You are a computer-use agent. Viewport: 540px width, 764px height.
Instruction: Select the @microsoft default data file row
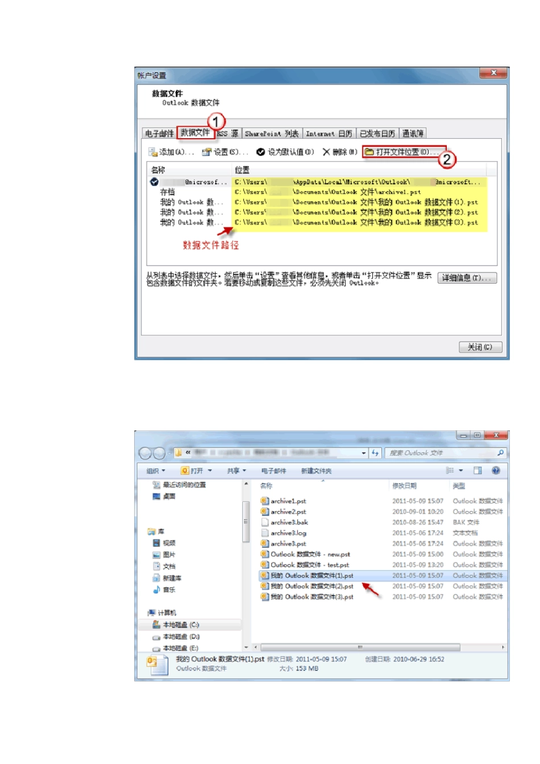(x=318, y=182)
